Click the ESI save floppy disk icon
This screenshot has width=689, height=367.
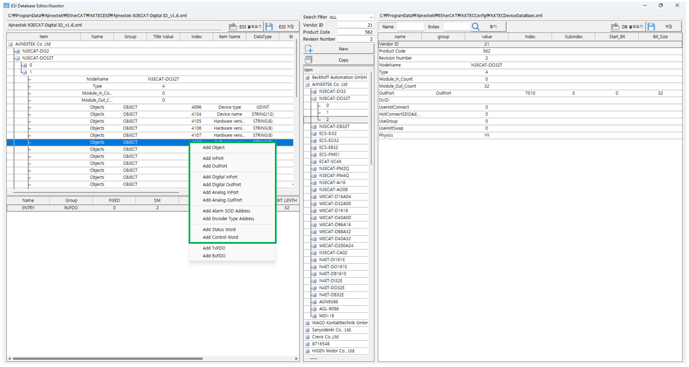click(x=269, y=27)
